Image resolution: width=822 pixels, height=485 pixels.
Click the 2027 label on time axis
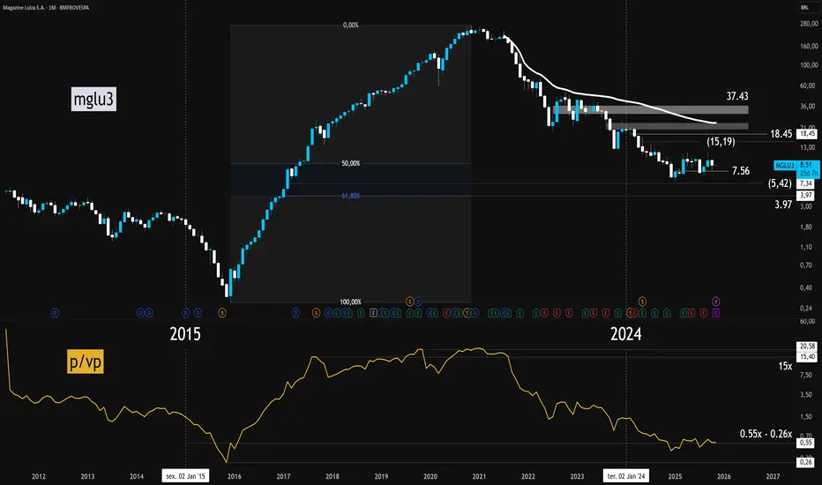773,476
